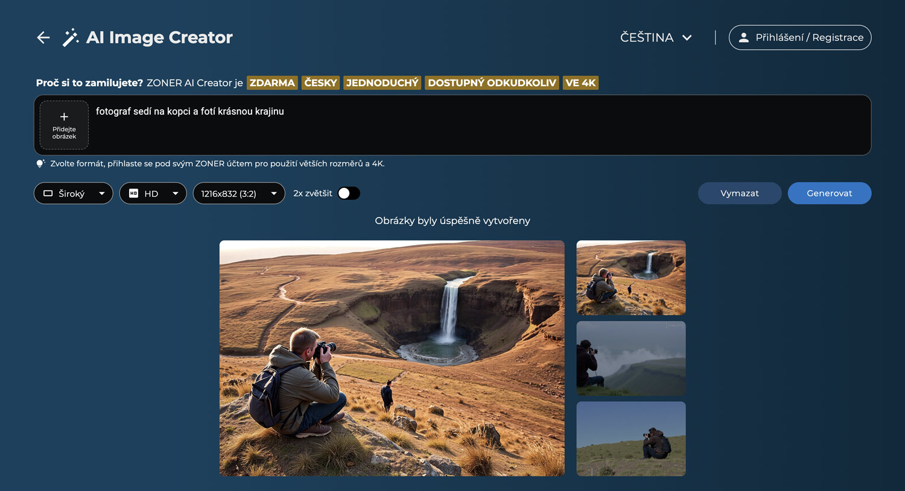Toggle the 2x zvětšit upscale switch
Image resolution: width=905 pixels, height=491 pixels.
349,193
